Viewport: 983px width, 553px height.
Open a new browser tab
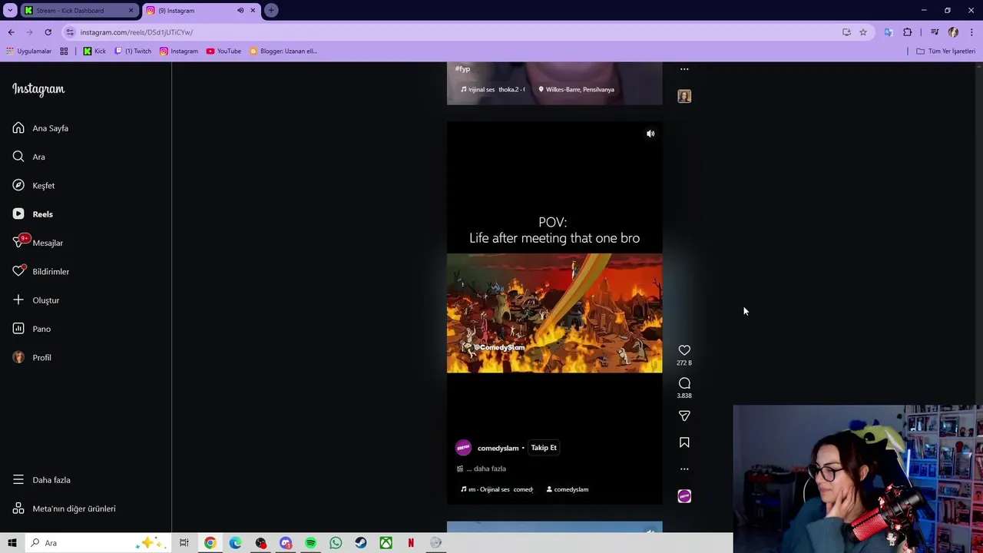tap(271, 11)
